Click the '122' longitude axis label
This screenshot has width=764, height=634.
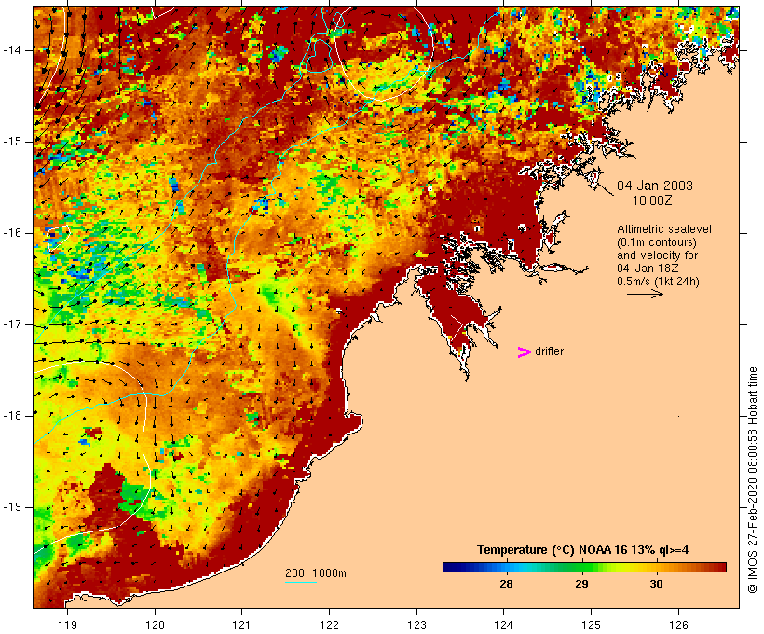pos(330,625)
